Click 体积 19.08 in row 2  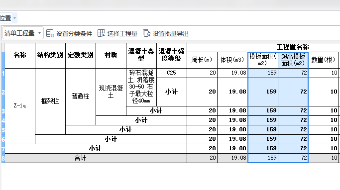tap(232, 92)
